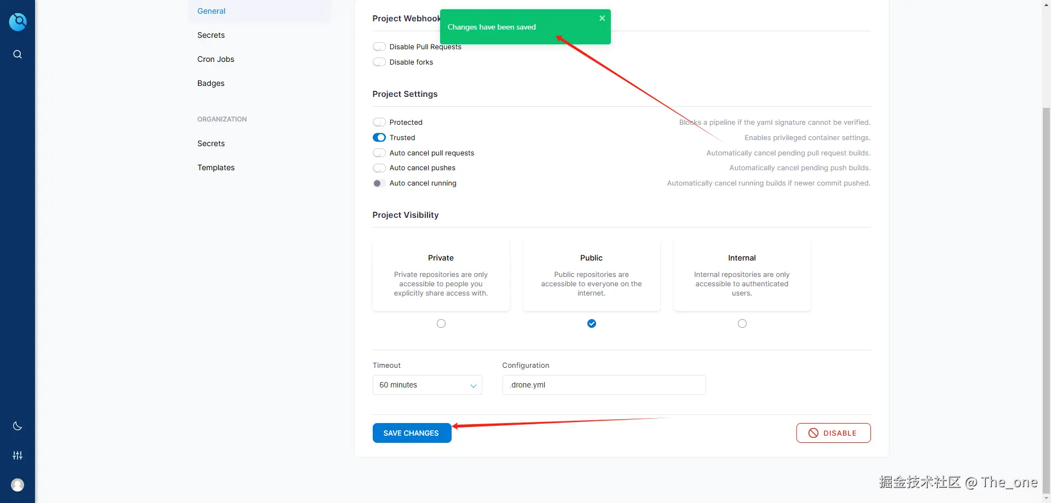Dismiss the changes saved notification
This screenshot has width=1051, height=503.
[x=602, y=18]
